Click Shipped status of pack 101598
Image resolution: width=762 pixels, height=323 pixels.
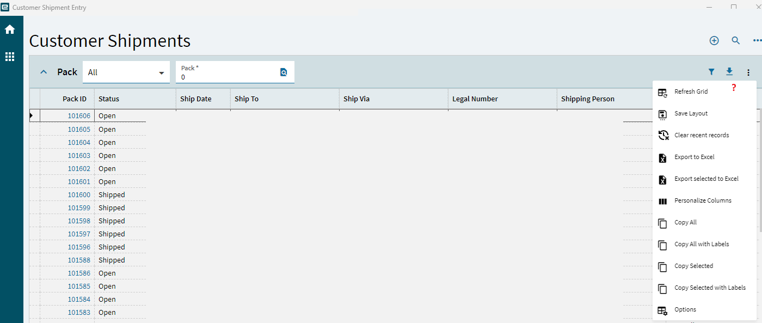click(112, 221)
